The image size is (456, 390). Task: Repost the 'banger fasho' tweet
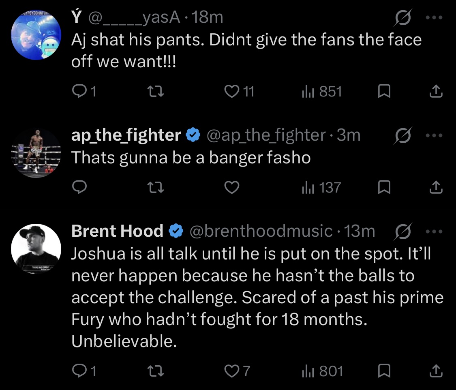[x=156, y=187]
